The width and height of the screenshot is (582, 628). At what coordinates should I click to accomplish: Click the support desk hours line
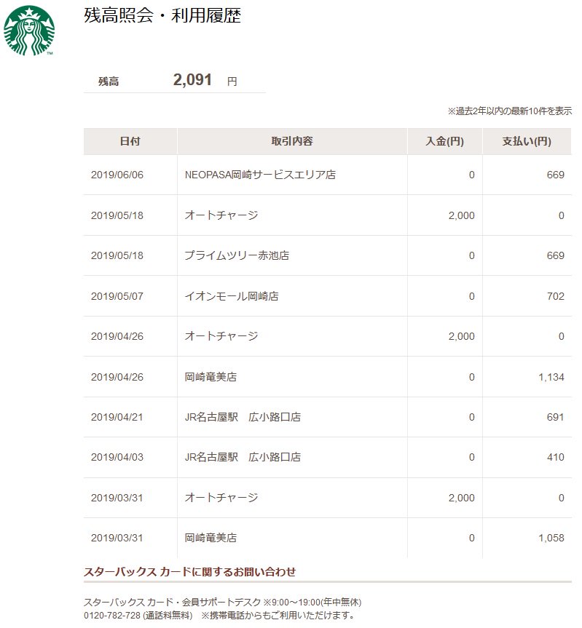coord(222,603)
